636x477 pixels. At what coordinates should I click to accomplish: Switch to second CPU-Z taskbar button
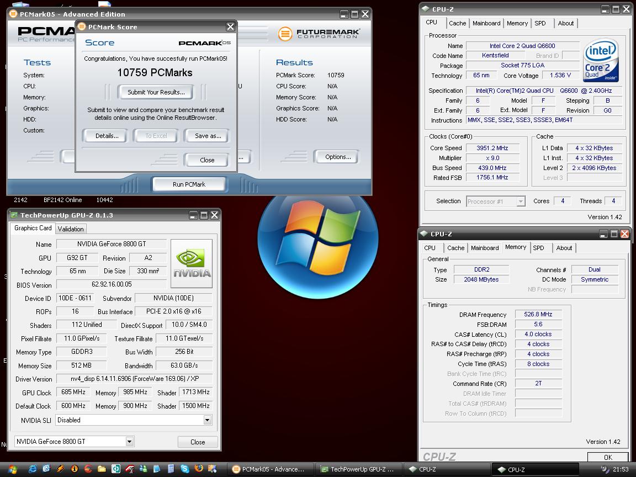pos(536,469)
